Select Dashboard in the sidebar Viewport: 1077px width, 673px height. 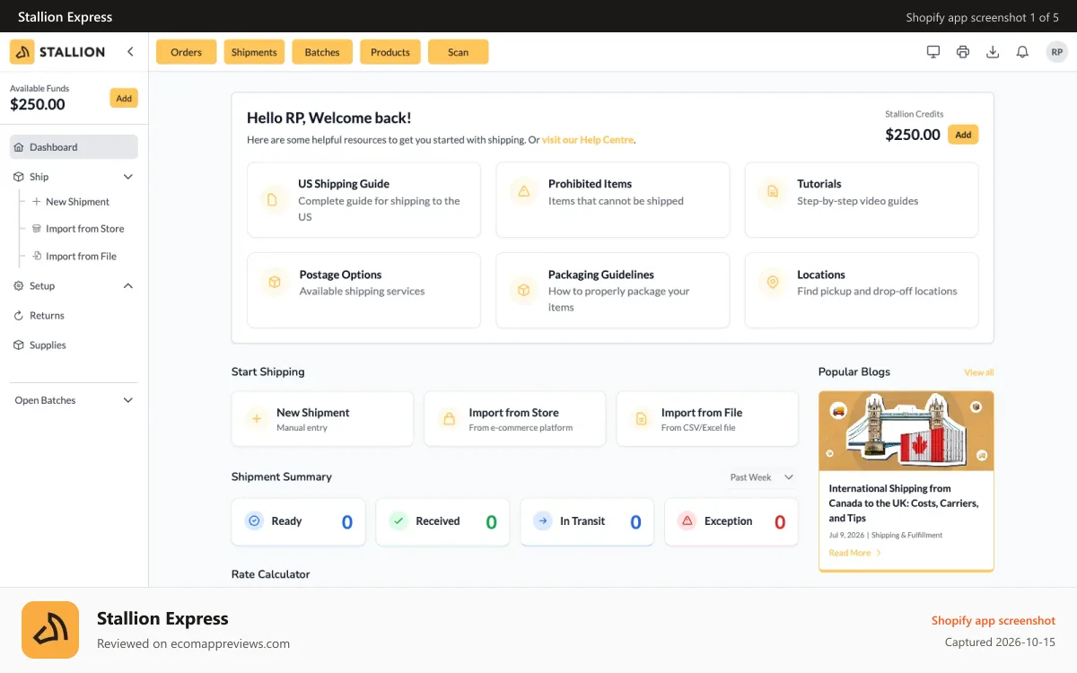pyautogui.click(x=74, y=147)
